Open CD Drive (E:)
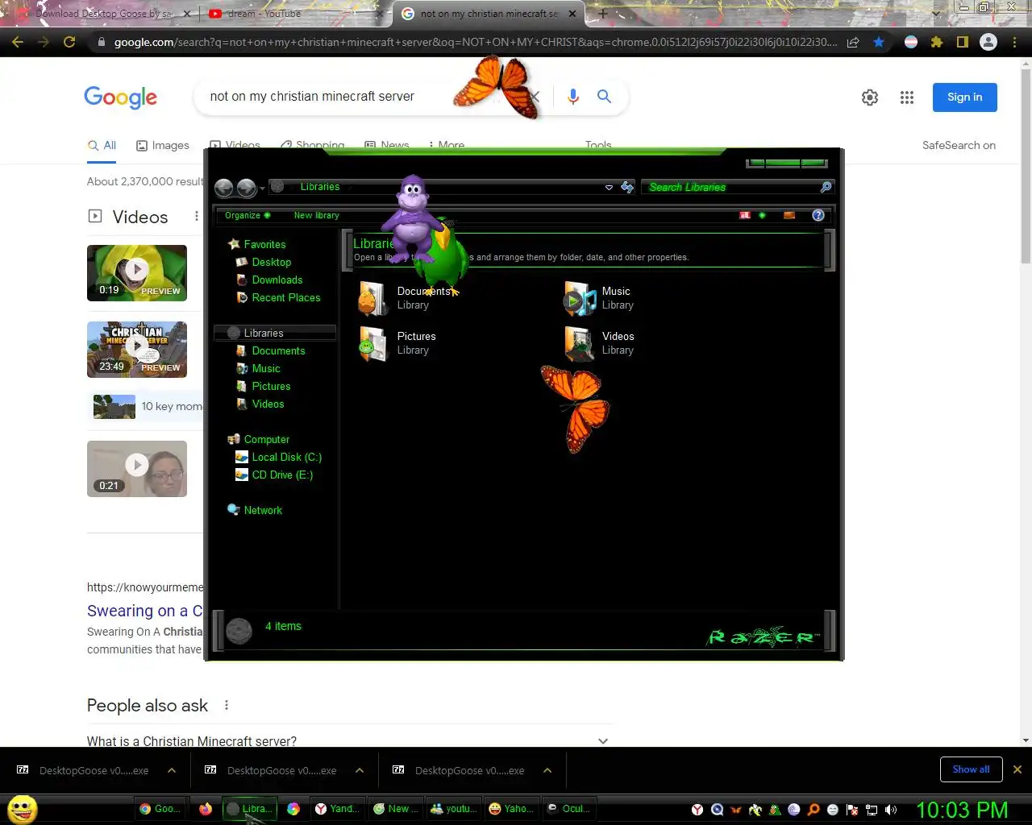This screenshot has width=1032, height=825. 282,475
